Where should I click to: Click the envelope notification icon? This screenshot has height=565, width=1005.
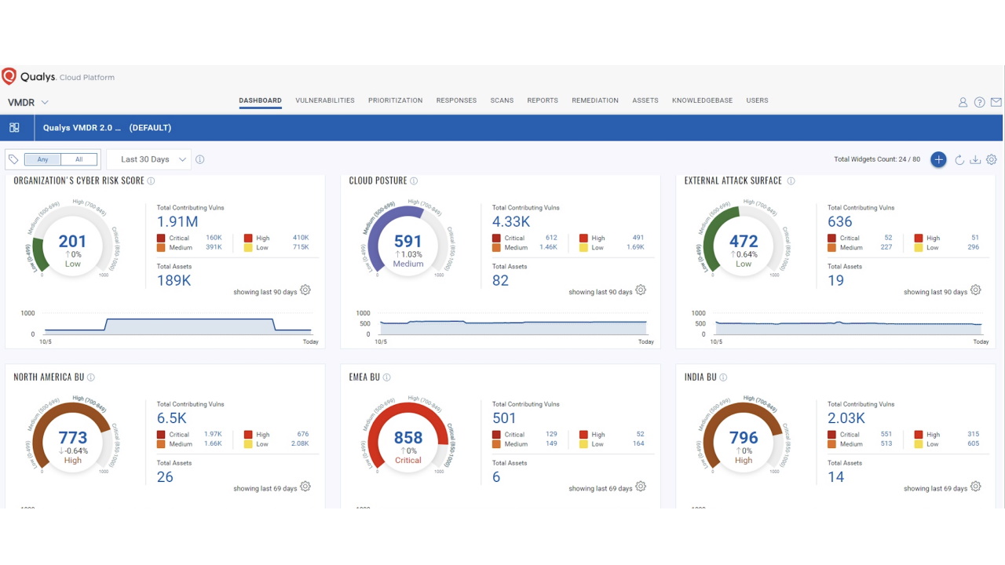(x=996, y=102)
